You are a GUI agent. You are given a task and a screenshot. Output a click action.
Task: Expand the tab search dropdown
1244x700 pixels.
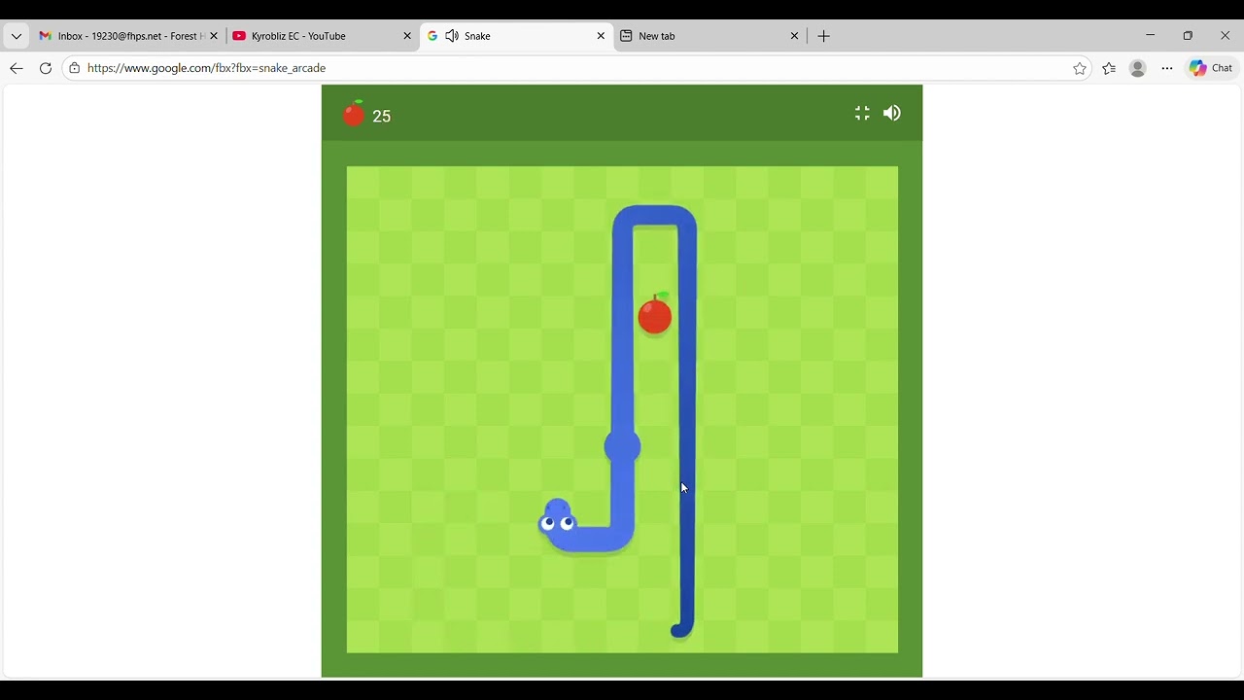tap(17, 36)
